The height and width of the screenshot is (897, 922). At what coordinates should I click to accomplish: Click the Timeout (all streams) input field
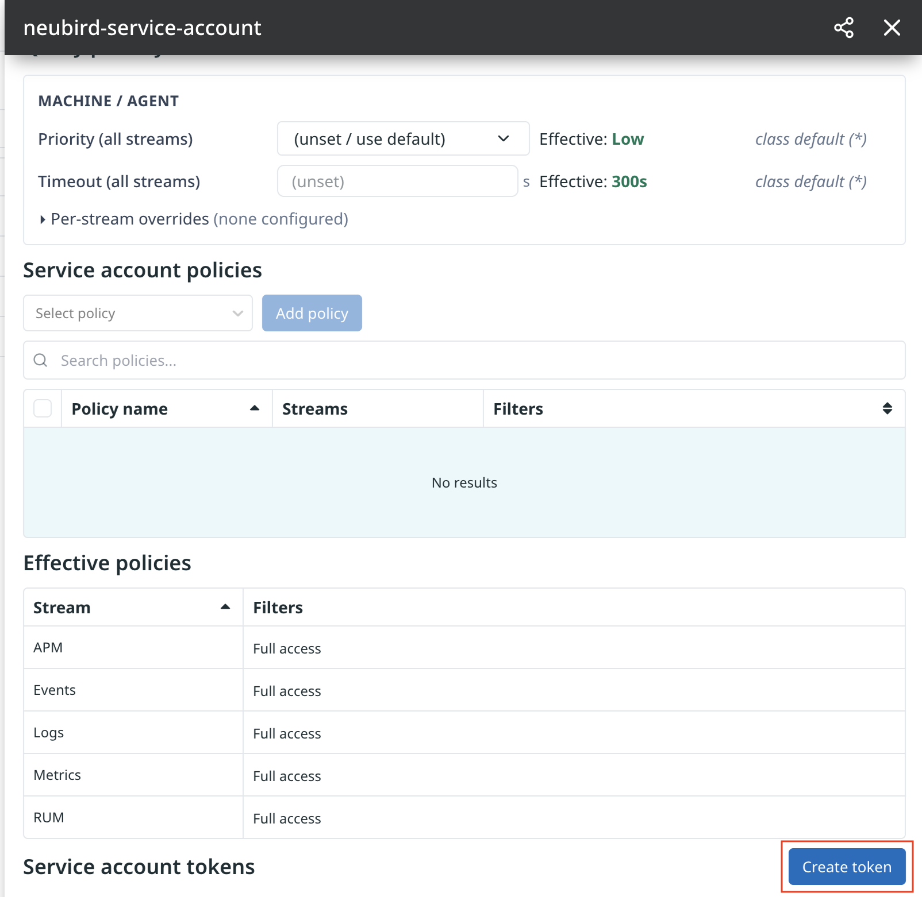point(398,181)
